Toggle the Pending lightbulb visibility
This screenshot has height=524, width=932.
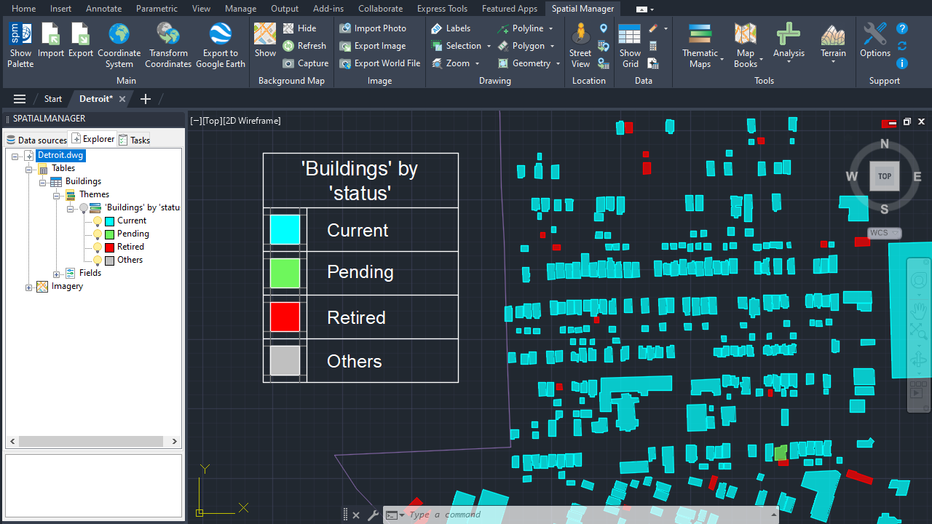click(98, 234)
